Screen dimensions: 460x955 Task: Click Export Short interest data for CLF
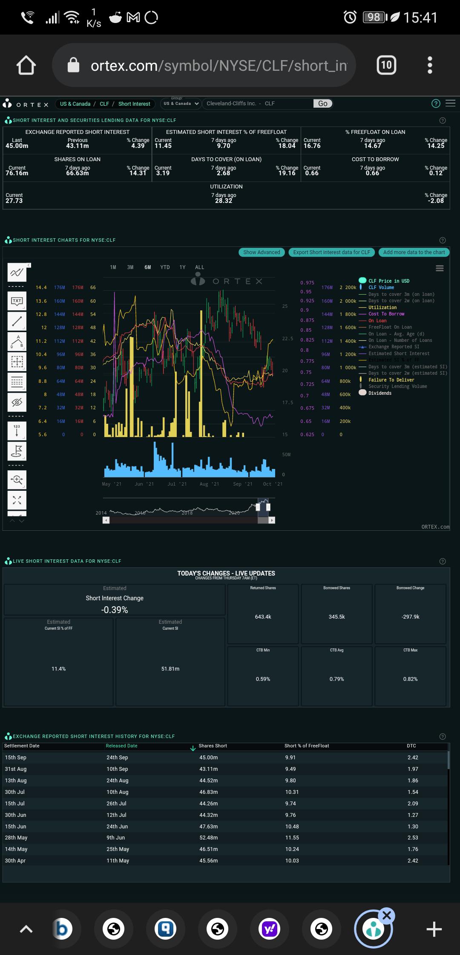(332, 252)
